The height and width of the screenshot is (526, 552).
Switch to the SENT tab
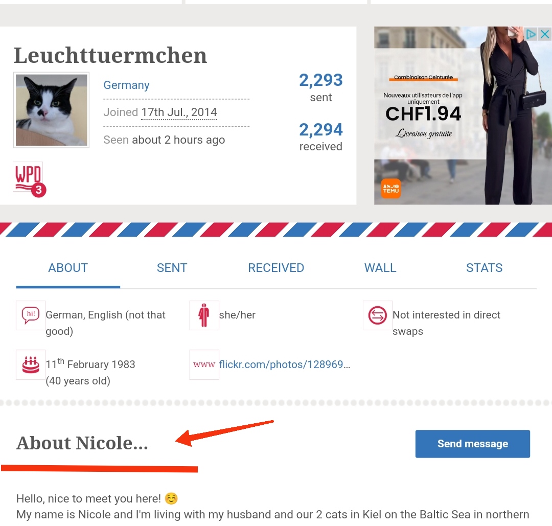click(x=172, y=268)
